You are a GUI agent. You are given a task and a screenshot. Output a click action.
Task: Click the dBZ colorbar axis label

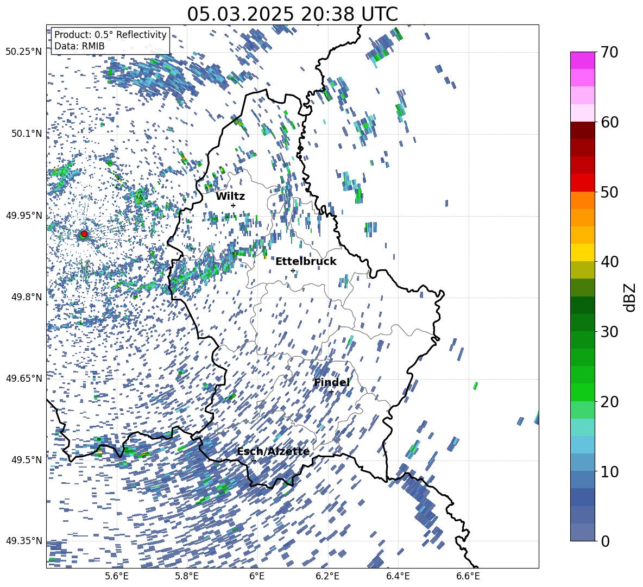point(631,297)
